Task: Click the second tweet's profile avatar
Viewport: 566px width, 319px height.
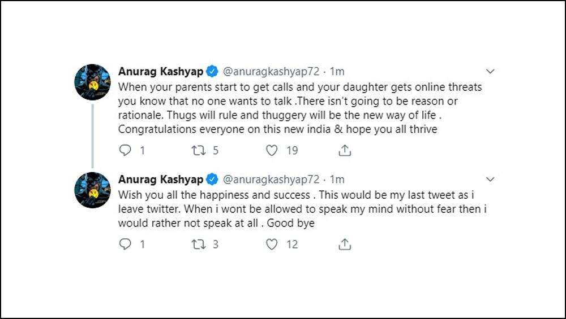Action: click(92, 190)
